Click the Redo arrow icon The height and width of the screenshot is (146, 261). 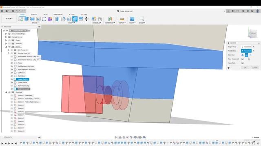coord(23,11)
